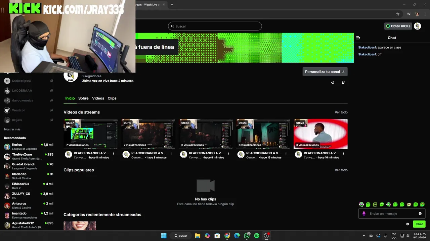
Task: Click the purple microphone icon in chat input
Action: 364,214
